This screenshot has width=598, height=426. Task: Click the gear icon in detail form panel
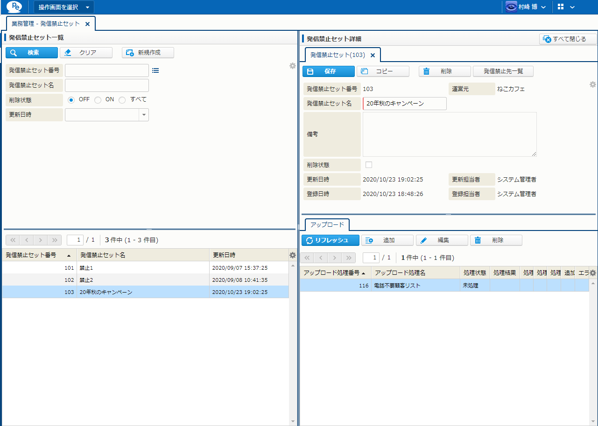[x=592, y=84]
